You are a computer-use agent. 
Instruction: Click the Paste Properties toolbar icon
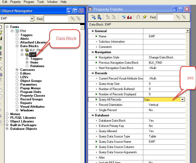[x=99, y=17]
